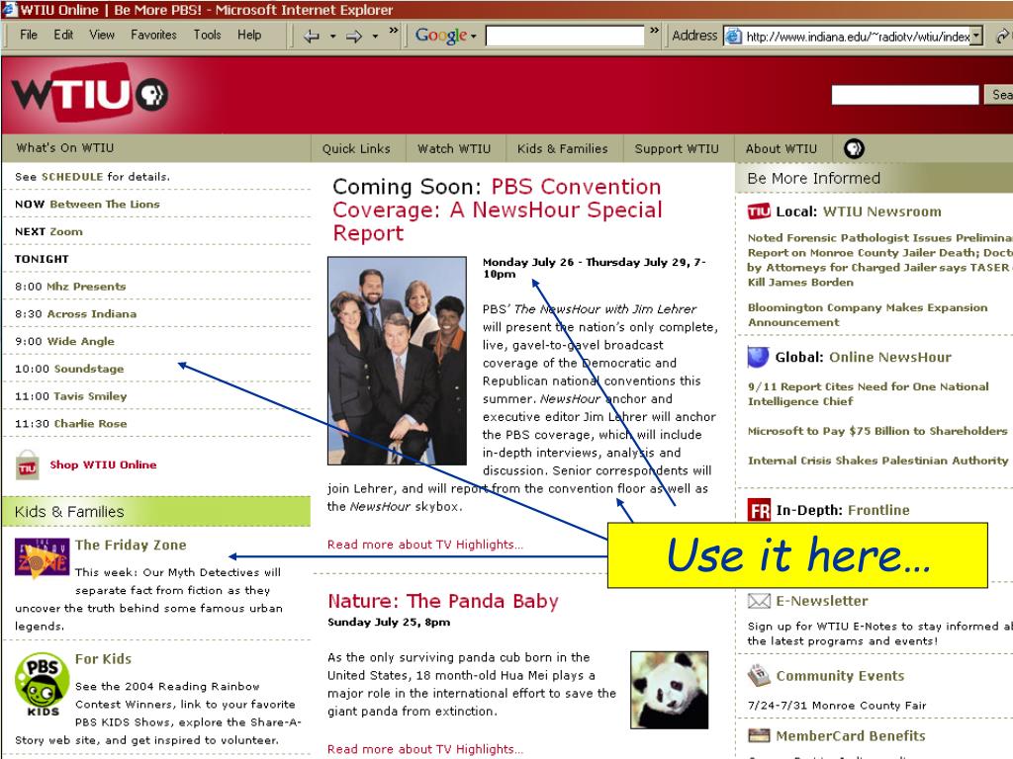Viewport: 1013px width, 759px height.
Task: Click the FR Frontline icon
Action: tap(759, 510)
